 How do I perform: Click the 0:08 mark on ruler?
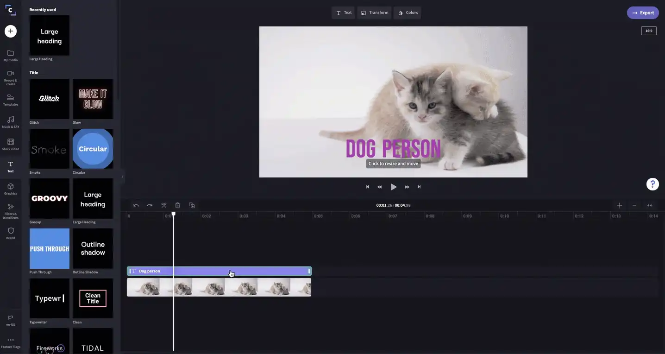[x=430, y=216]
